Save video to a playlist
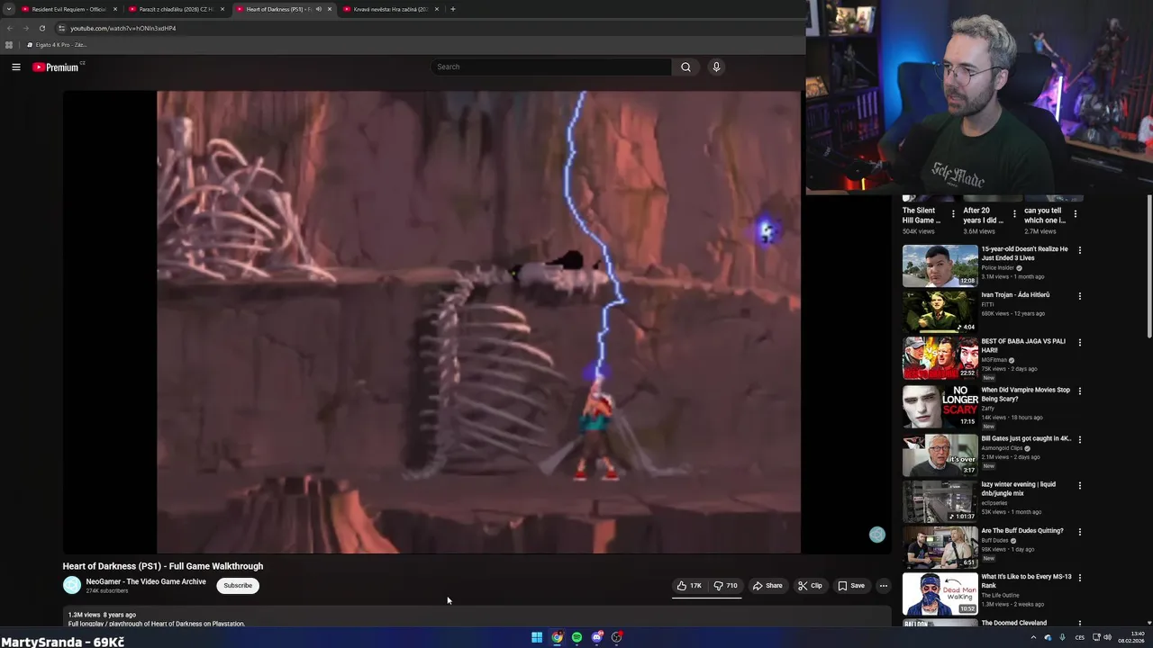This screenshot has height=648, width=1153. coord(851,586)
